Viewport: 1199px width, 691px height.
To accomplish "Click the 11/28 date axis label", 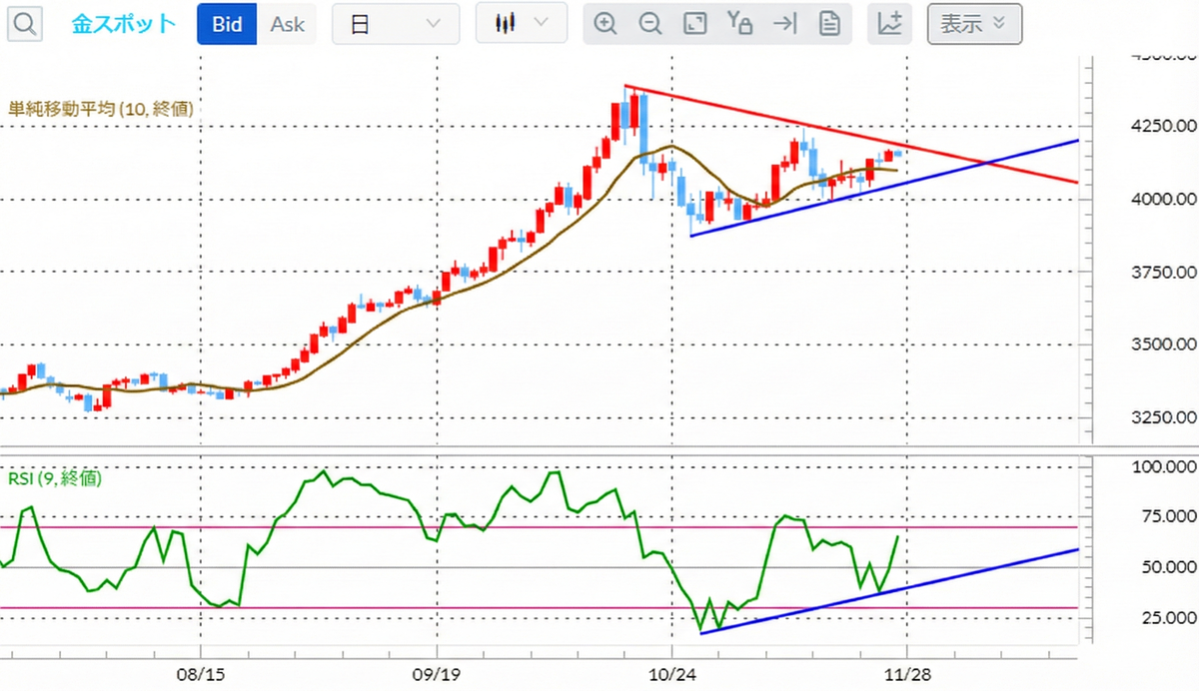I will coord(906,675).
